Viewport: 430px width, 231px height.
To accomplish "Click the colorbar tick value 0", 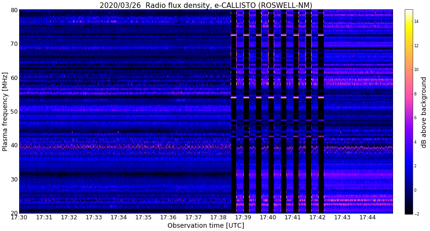I will tap(415, 190).
